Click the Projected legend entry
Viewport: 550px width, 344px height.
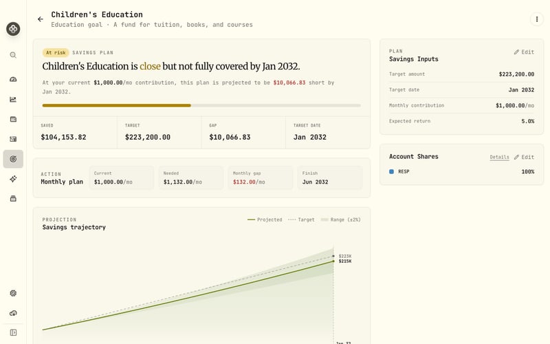[265, 219]
